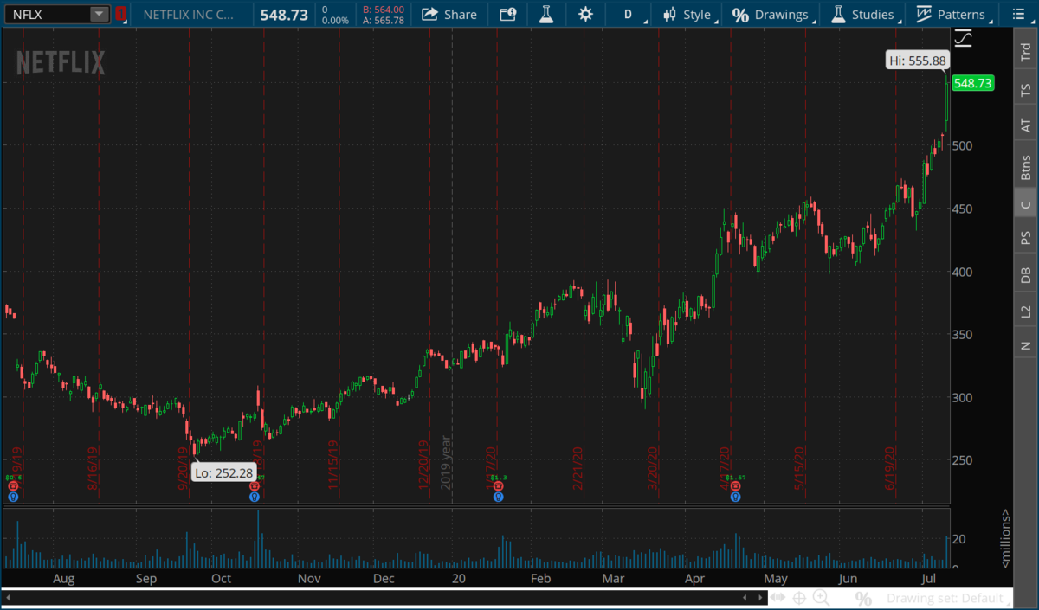Click the red conference call icon below $1.3
The height and width of the screenshot is (610, 1039).
[x=498, y=487]
